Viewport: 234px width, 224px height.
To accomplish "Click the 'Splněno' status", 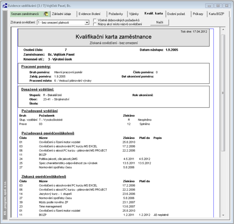I will click(145, 124).
